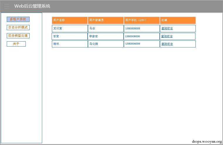
Task: Select the 腾讯 name cell
Action: coord(70,44)
